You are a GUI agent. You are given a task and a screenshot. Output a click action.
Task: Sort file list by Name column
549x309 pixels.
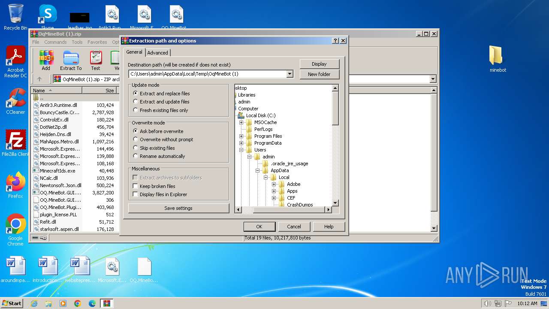(x=56, y=90)
